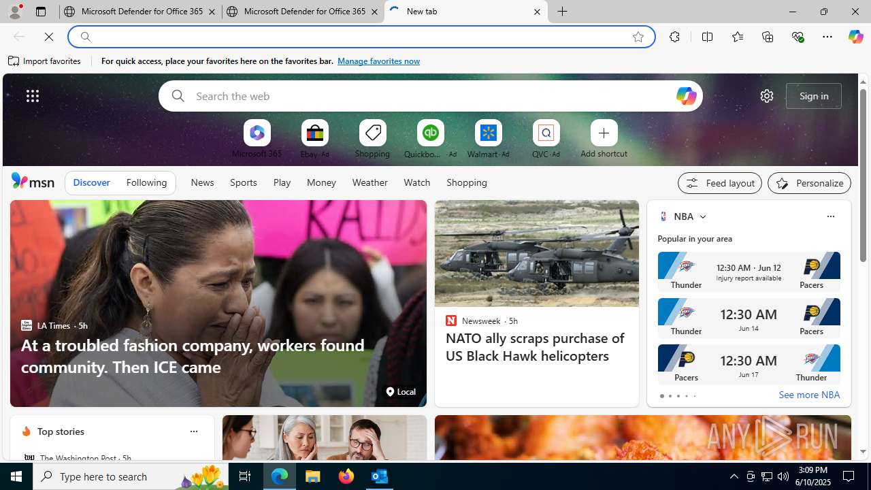Expand the NBA league dropdown
This screenshot has width=871, height=490.
[x=703, y=216]
